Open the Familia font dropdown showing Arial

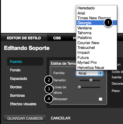[x=89, y=73]
